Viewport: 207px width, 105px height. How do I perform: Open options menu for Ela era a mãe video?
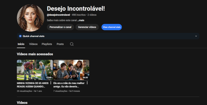point(87,83)
